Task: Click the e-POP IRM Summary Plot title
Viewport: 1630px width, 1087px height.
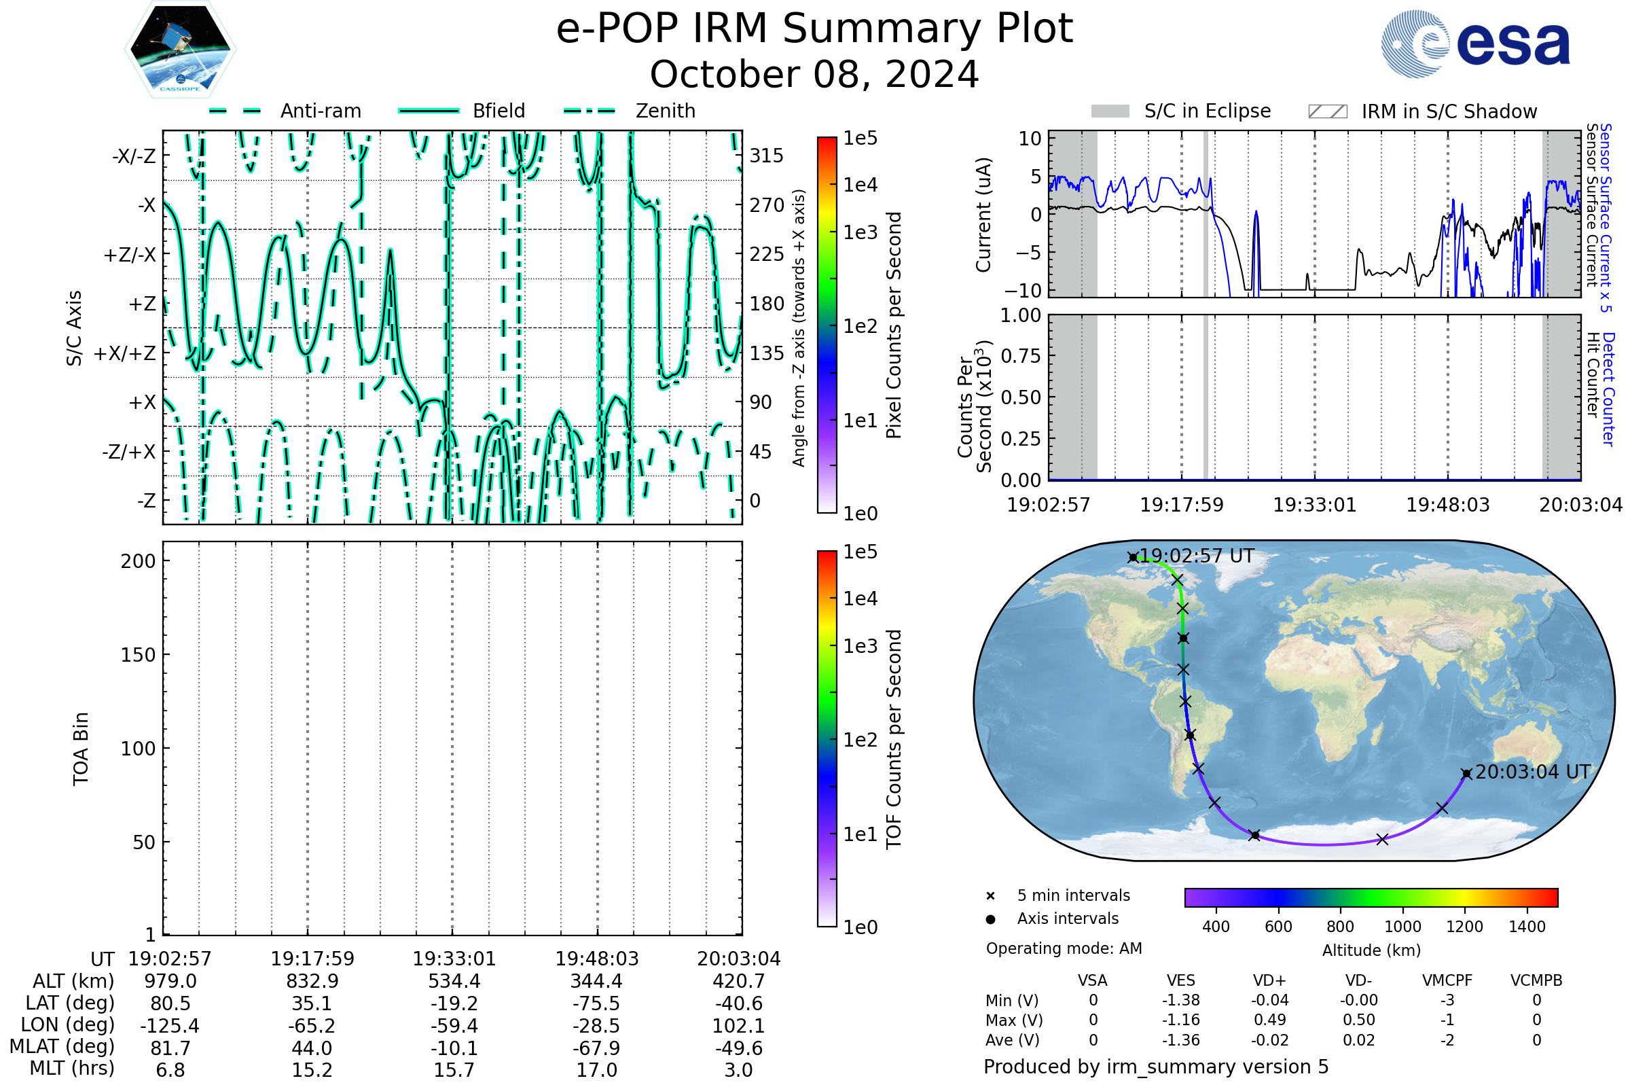Action: coord(814,29)
